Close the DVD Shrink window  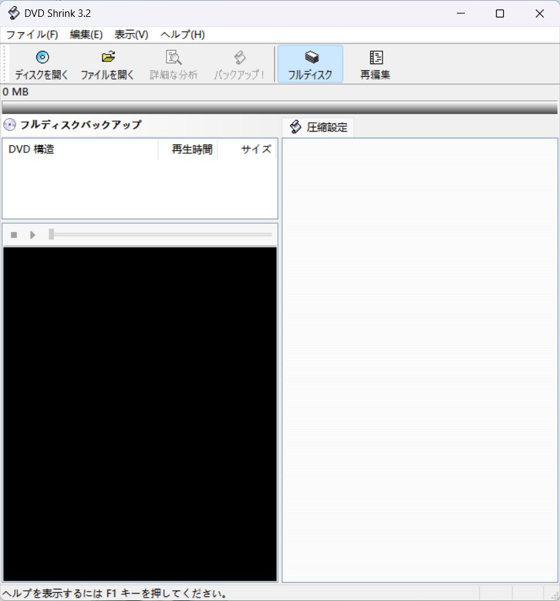click(540, 13)
